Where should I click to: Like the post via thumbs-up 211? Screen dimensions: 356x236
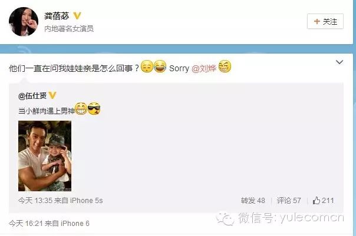click(x=324, y=201)
